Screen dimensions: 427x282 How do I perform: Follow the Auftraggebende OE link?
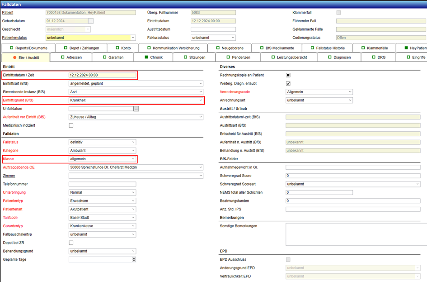(19, 167)
